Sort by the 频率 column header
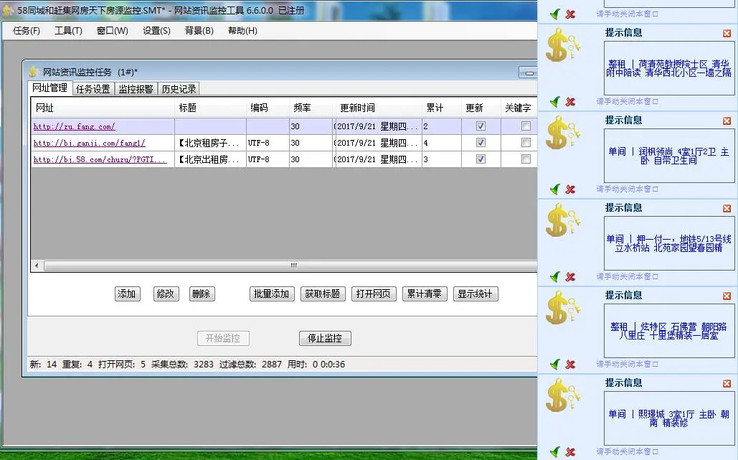 [x=311, y=108]
